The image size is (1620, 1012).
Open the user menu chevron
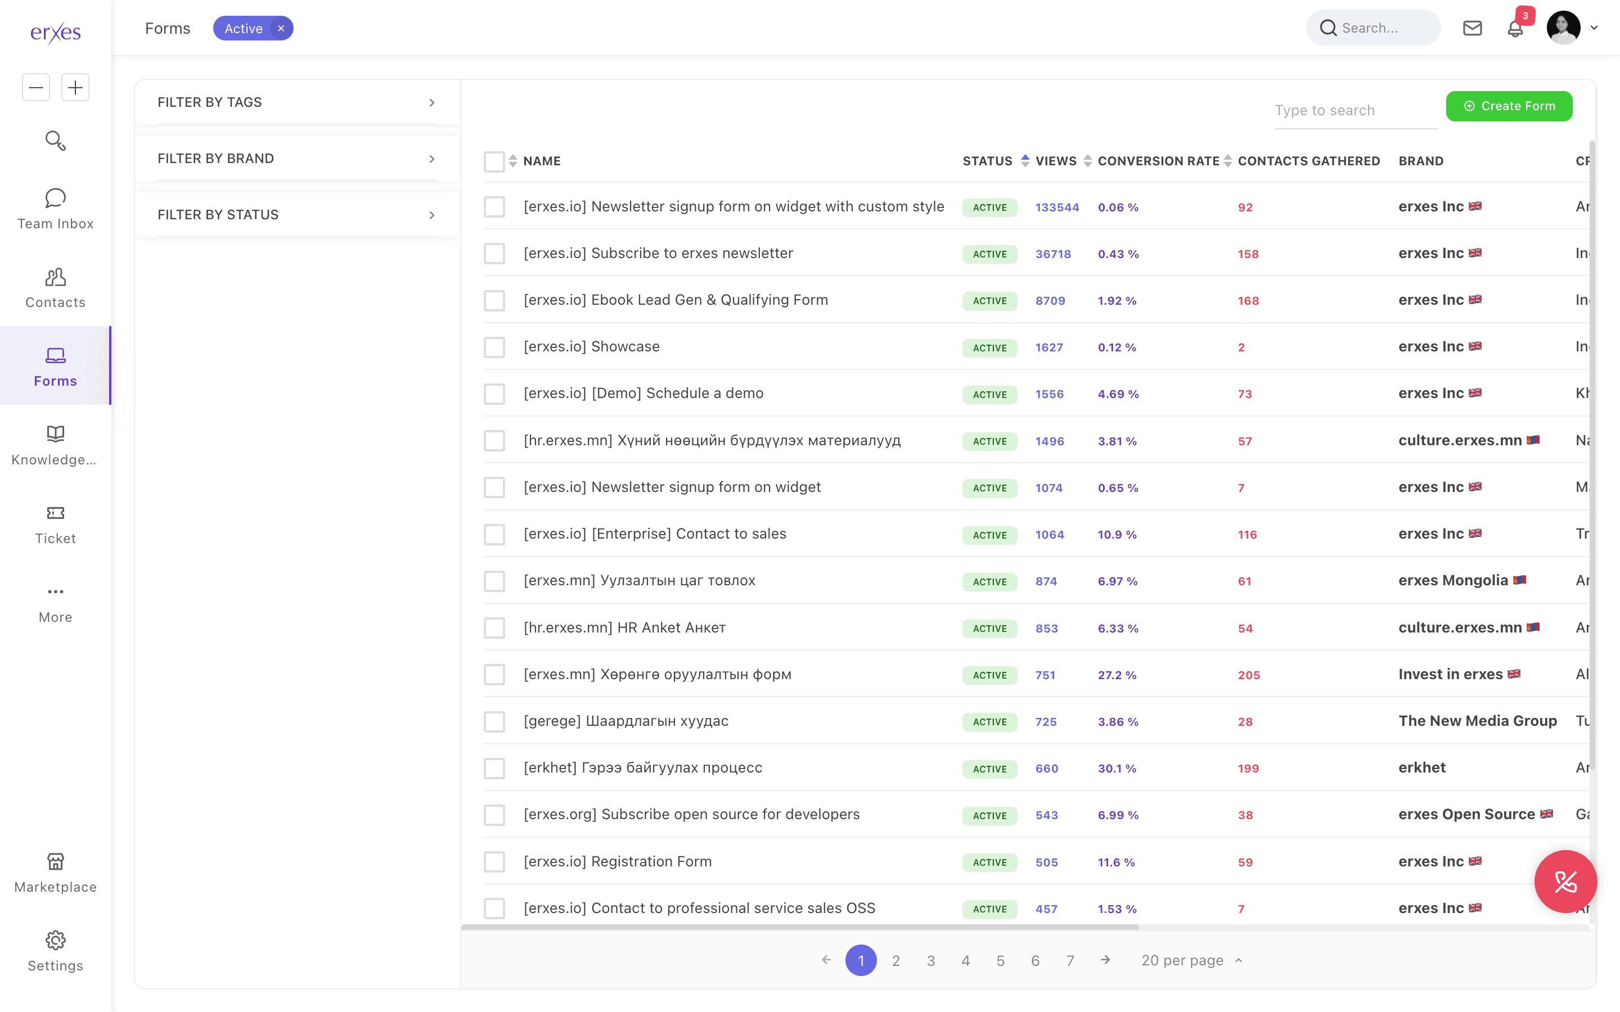[1594, 28]
